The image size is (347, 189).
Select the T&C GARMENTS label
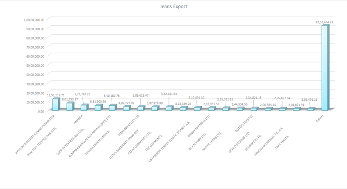(154, 143)
